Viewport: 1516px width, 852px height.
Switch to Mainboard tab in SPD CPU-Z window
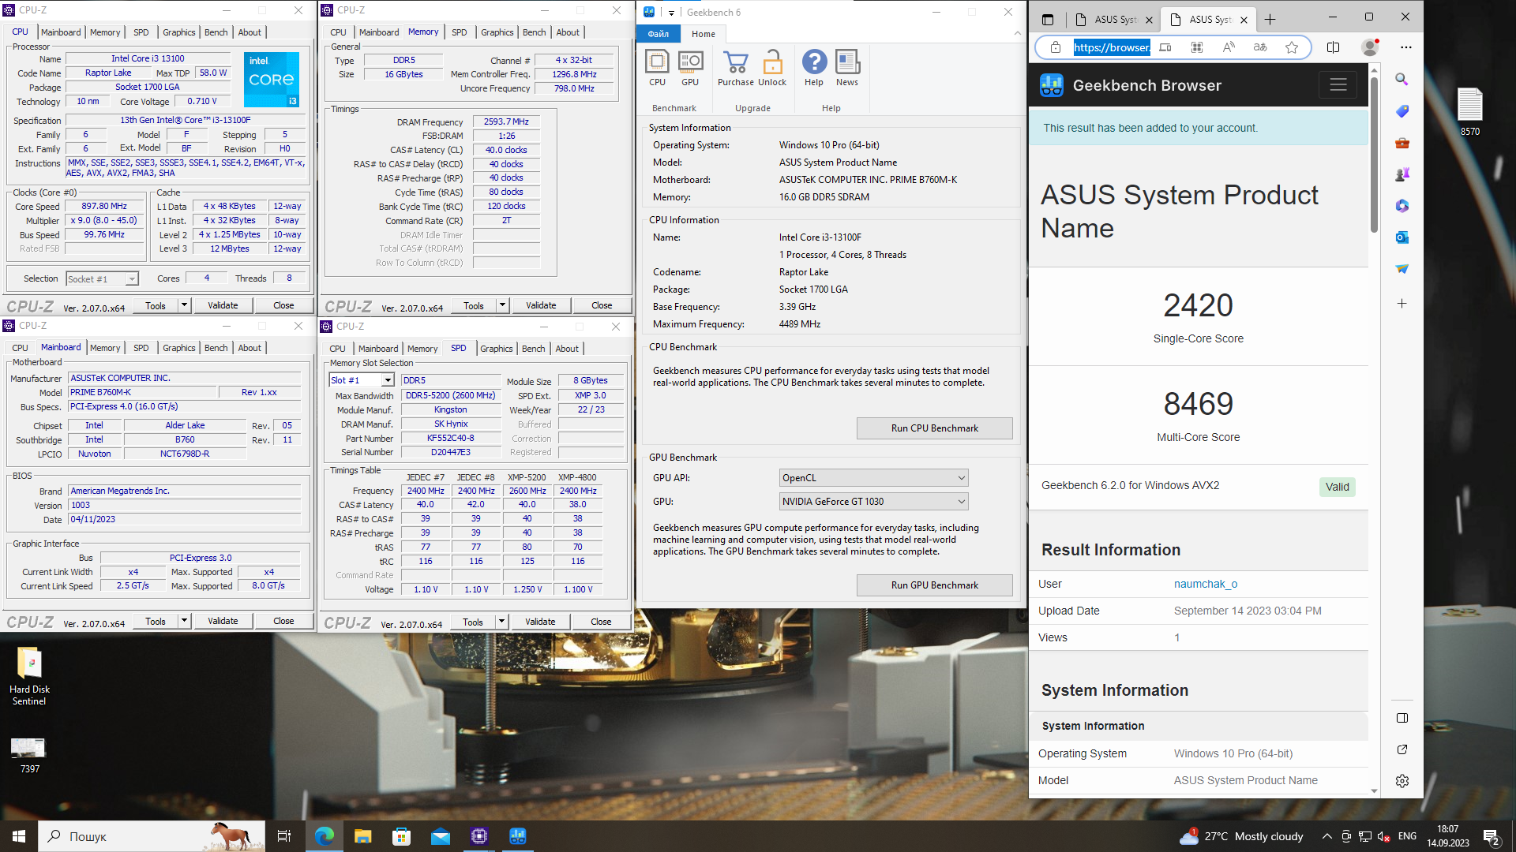(378, 349)
